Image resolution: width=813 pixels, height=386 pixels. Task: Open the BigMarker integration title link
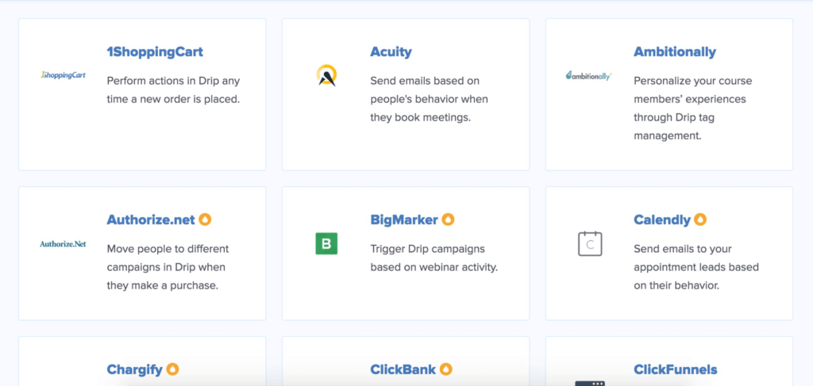click(404, 220)
